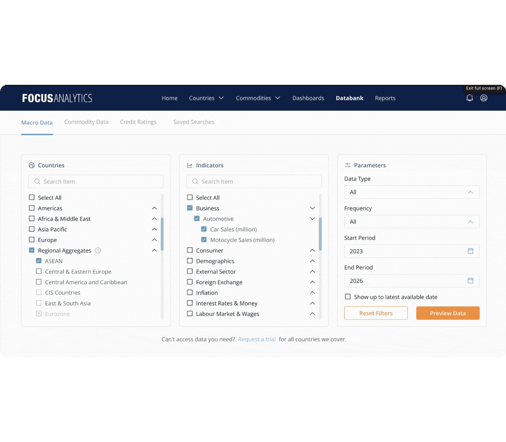This screenshot has width=506, height=442.
Task: Click the Indicators panel chart icon
Action: pyautogui.click(x=190, y=165)
